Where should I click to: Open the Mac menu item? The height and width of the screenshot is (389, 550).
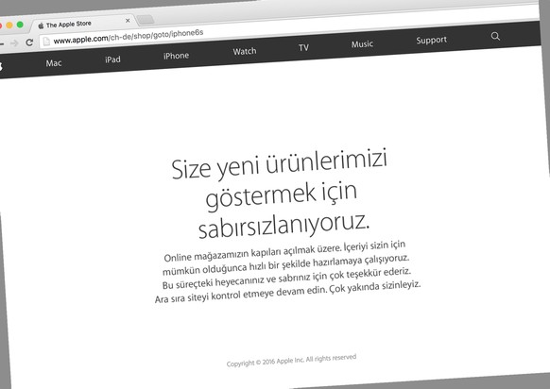point(54,63)
